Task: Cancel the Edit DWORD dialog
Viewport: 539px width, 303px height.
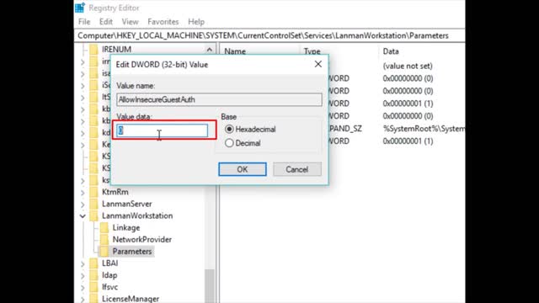Action: pos(297,169)
